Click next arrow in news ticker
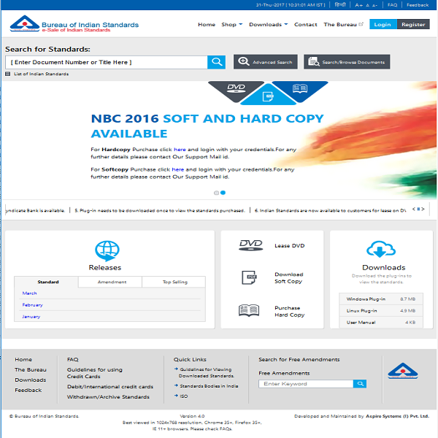Viewport: 438px width, 438px height. [423, 209]
